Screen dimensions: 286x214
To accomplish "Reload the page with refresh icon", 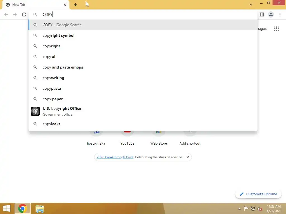I will (24, 14).
